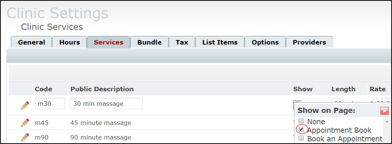Click the popup scrollbar up arrow
Image resolution: width=392 pixels, height=144 pixels.
pyautogui.click(x=387, y=122)
